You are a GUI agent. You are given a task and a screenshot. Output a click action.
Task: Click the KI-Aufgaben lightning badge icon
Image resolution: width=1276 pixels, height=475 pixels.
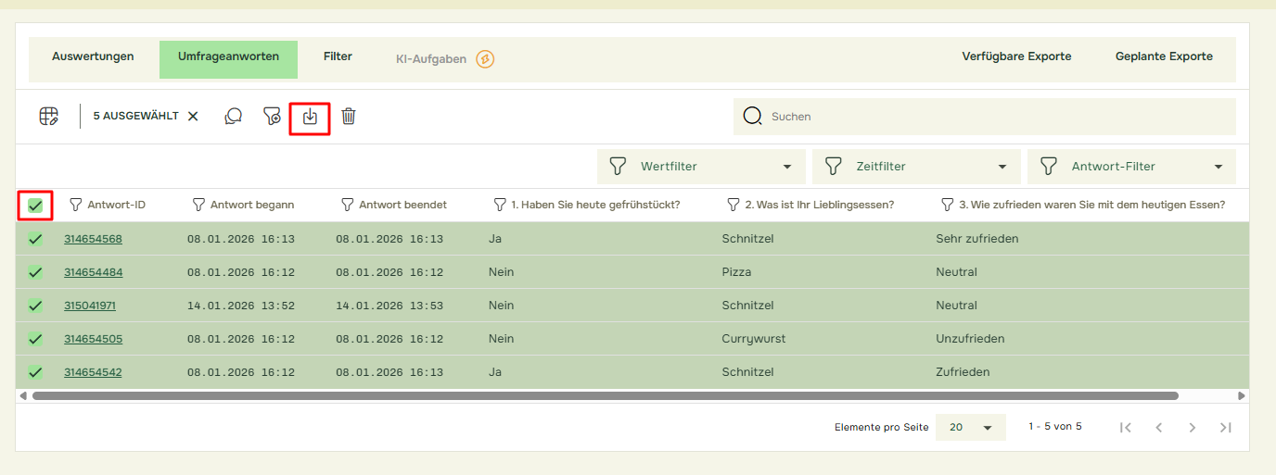tap(485, 59)
